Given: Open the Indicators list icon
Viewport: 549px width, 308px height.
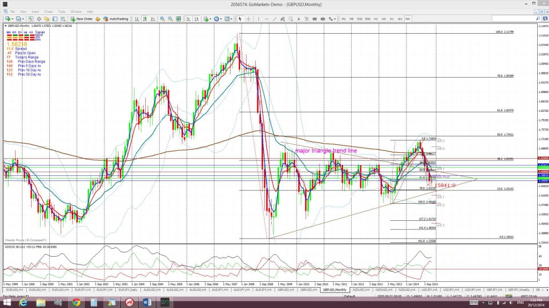Looking at the screenshot, I should pos(206,19).
